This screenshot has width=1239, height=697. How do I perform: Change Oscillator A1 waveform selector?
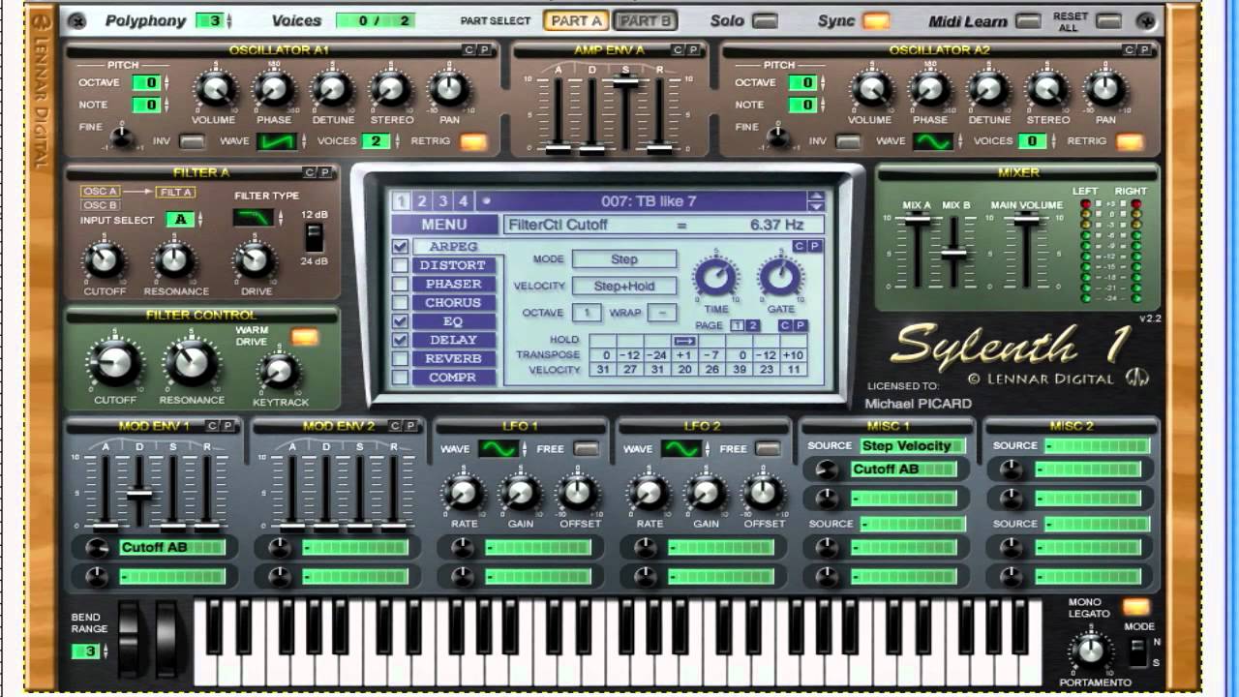point(277,141)
